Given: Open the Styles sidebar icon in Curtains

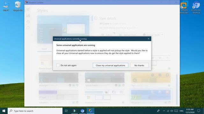Looking at the screenshot, I should pos(28,9).
